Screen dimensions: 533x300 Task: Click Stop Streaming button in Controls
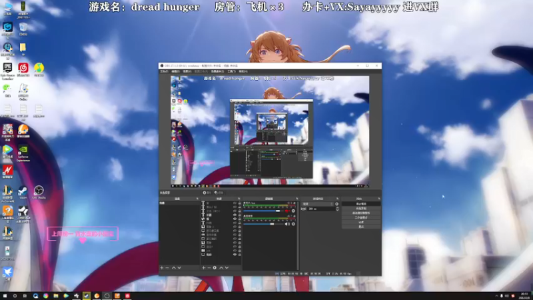pos(361,204)
